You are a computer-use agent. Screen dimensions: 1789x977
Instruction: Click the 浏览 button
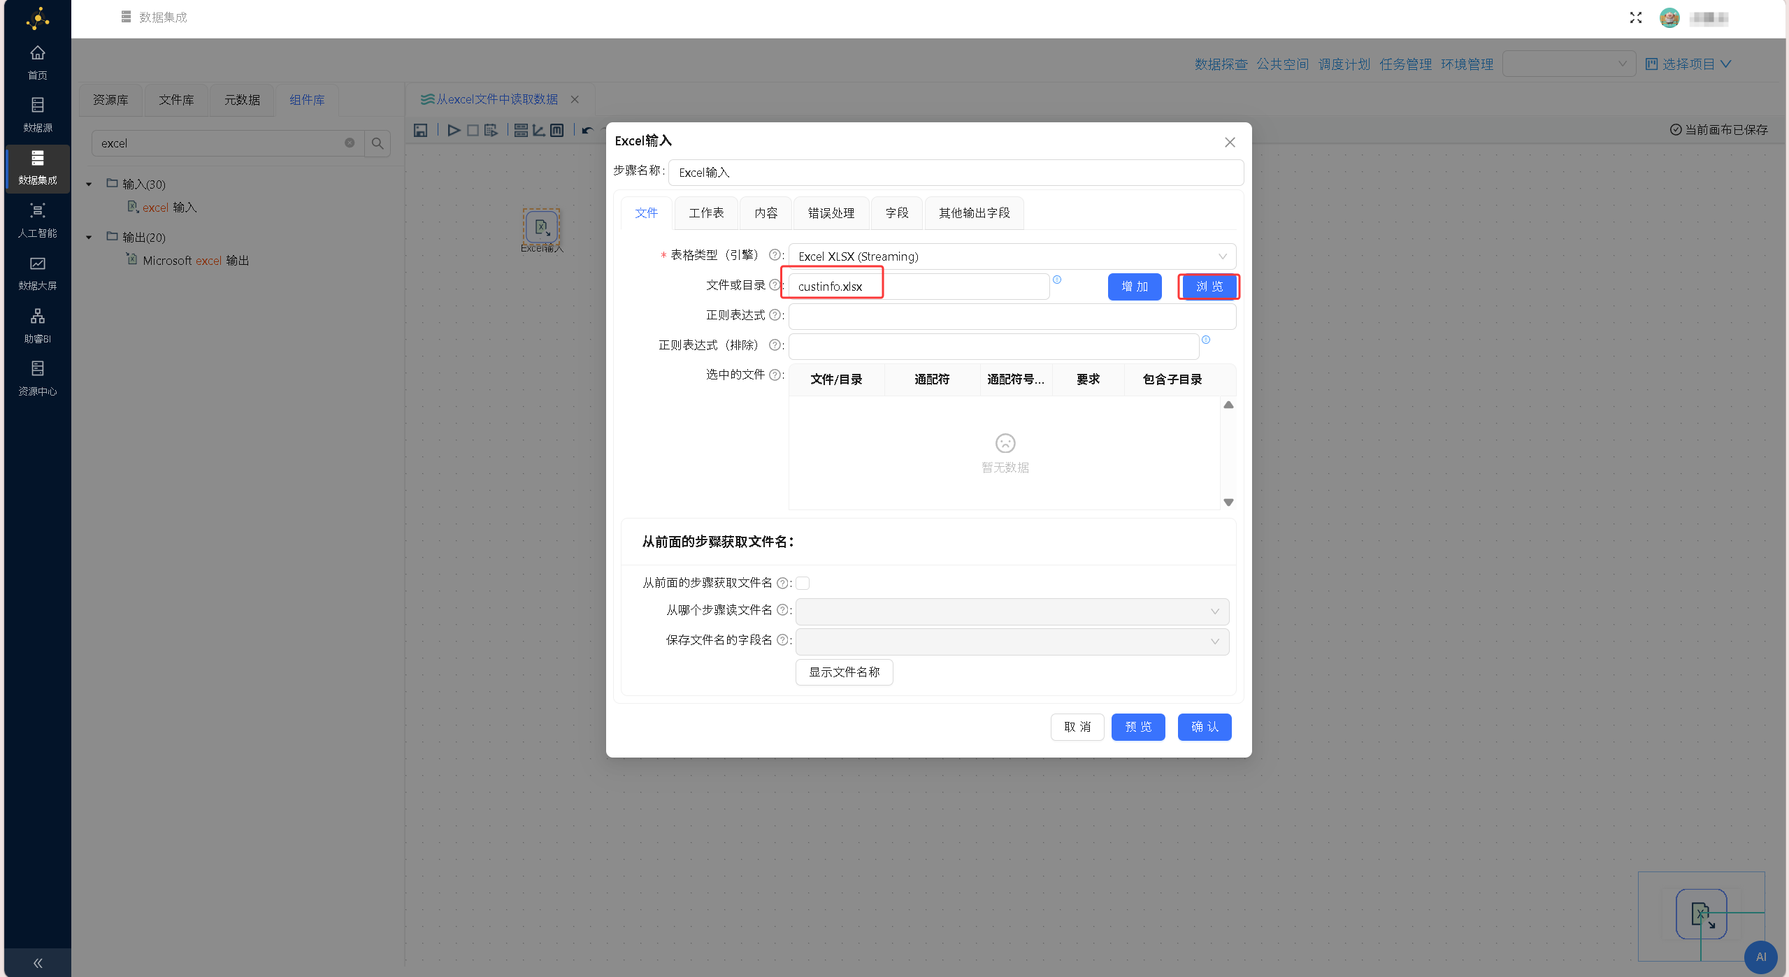[1209, 287]
